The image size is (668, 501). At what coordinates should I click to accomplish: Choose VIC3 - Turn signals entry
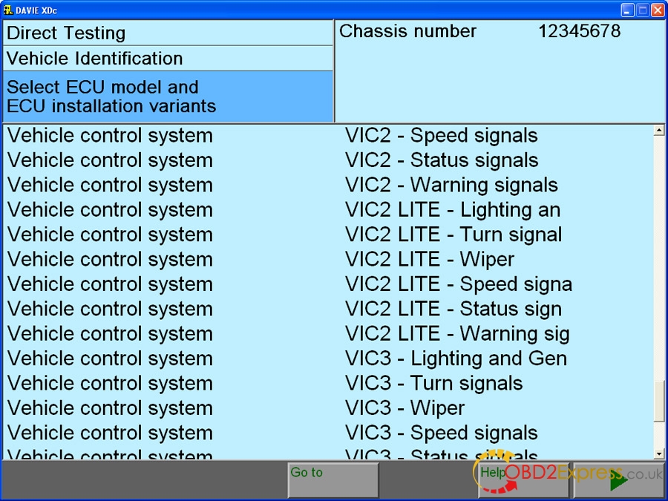coord(433,384)
